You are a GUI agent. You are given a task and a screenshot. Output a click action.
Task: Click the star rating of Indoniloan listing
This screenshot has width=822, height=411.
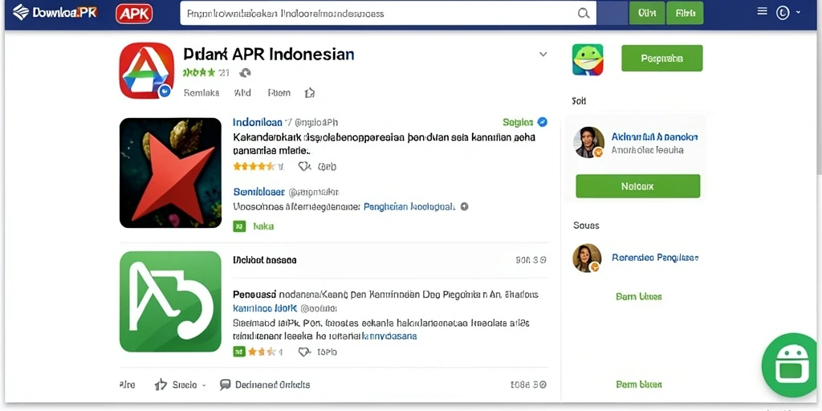click(254, 166)
